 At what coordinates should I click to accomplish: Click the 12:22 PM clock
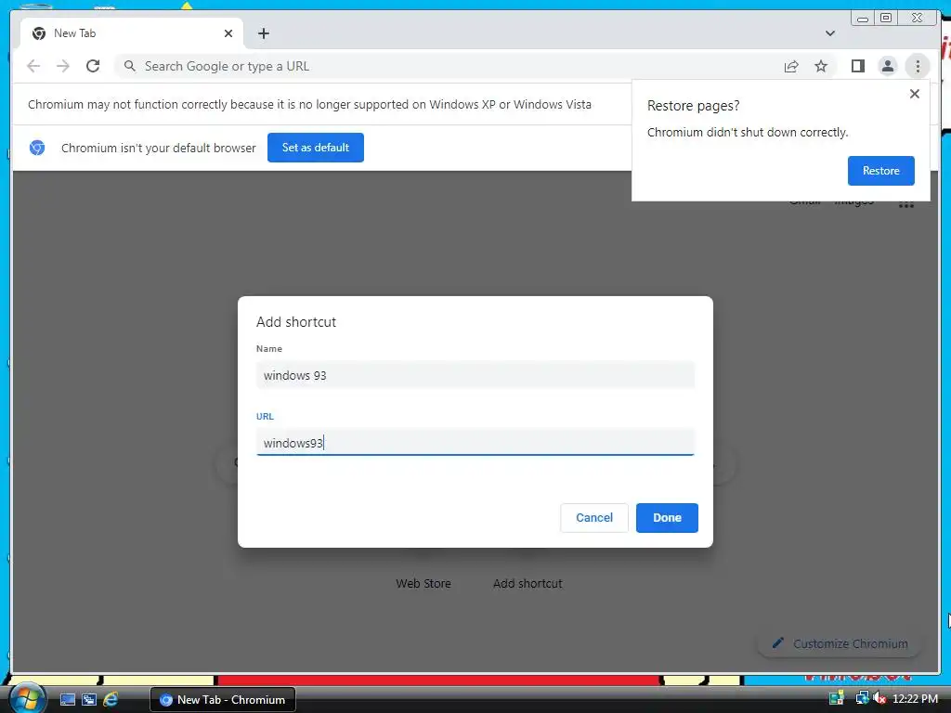coord(915,698)
